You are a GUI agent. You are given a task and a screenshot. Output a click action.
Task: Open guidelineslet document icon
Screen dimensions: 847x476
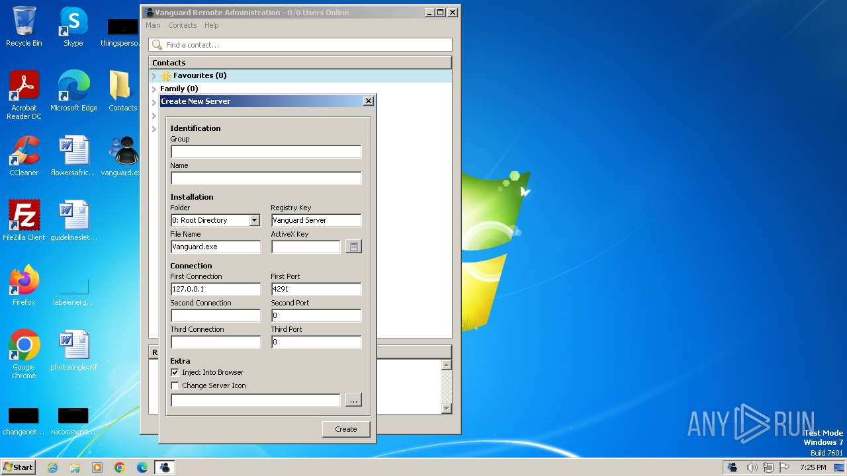[73, 221]
